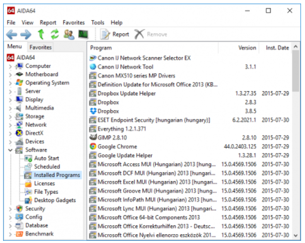Expand the Benchmark tree node
Viewport: 305px width, 243px height.
10,234
